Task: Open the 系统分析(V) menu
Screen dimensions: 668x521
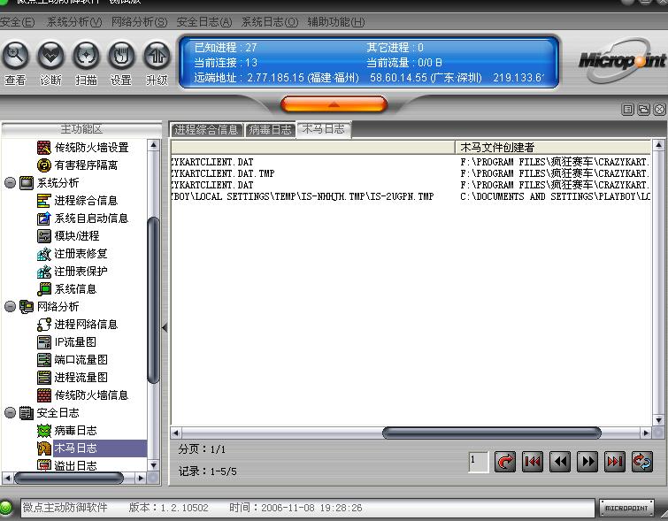Action: 74,22
